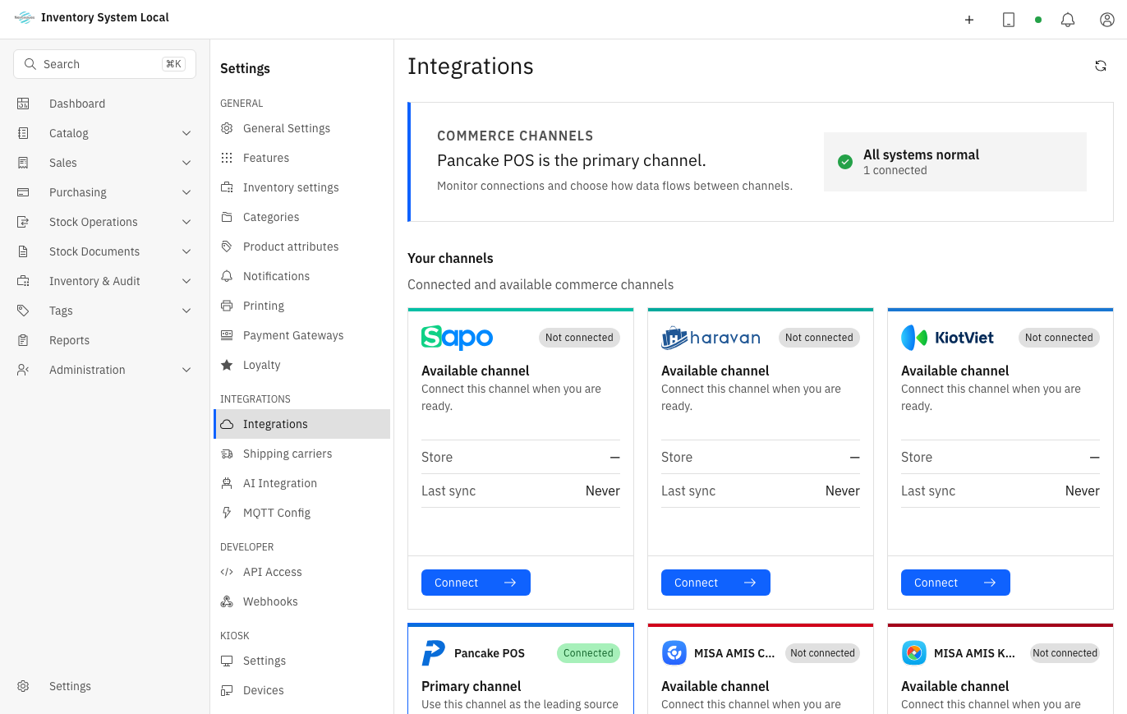Open Categories settings page

[x=301, y=217]
